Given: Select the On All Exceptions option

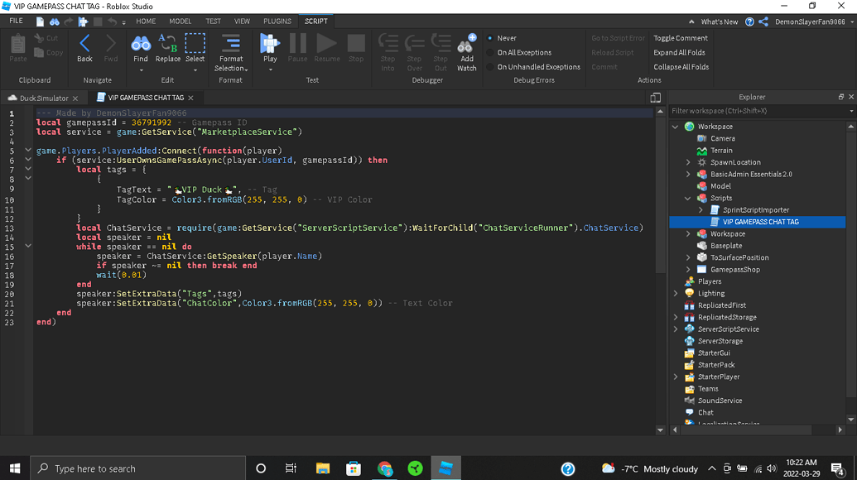Looking at the screenshot, I should [x=489, y=52].
